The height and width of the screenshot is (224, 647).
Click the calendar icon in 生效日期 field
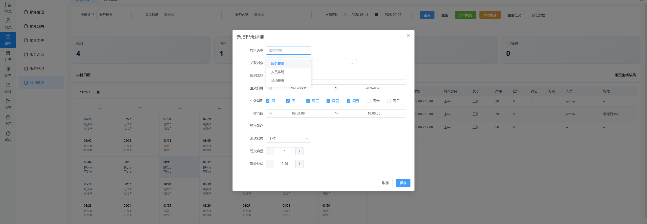pyautogui.click(x=270, y=88)
